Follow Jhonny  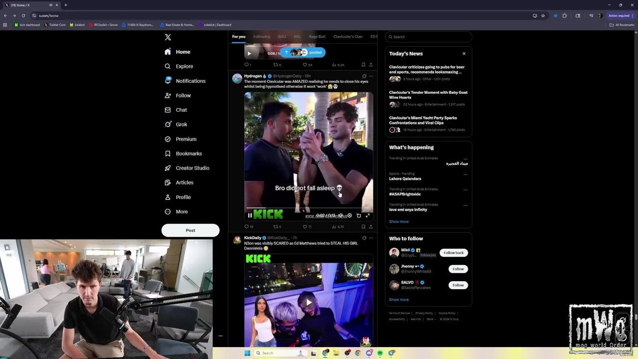pos(458,269)
